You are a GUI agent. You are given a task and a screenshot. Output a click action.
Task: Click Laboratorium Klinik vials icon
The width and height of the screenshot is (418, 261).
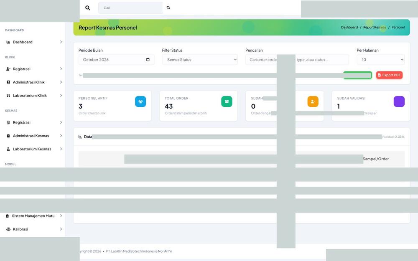8,96
